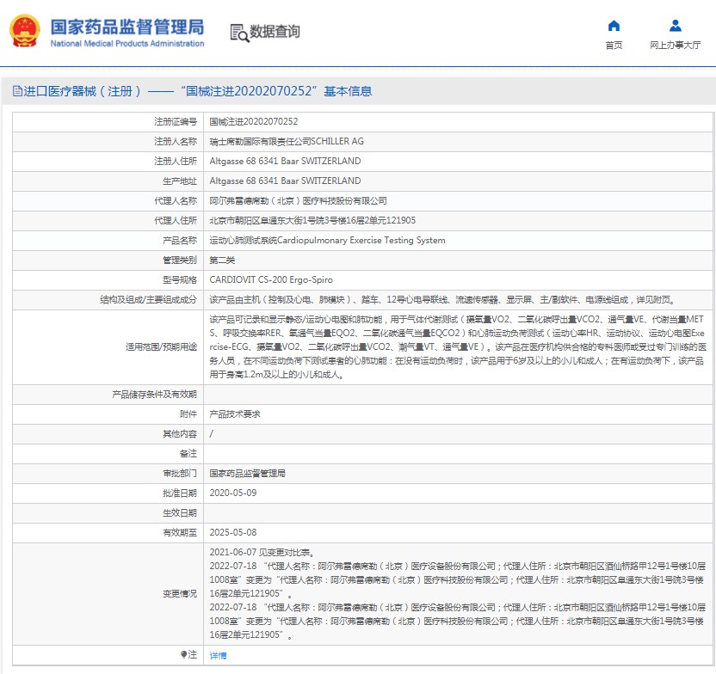Click the 数据查询 magnifier document icon

239,33
